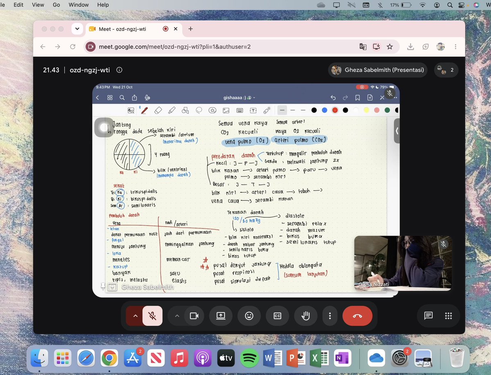Open the View menu
Image resolution: width=491 pixels, height=375 pixels.
click(x=38, y=5)
